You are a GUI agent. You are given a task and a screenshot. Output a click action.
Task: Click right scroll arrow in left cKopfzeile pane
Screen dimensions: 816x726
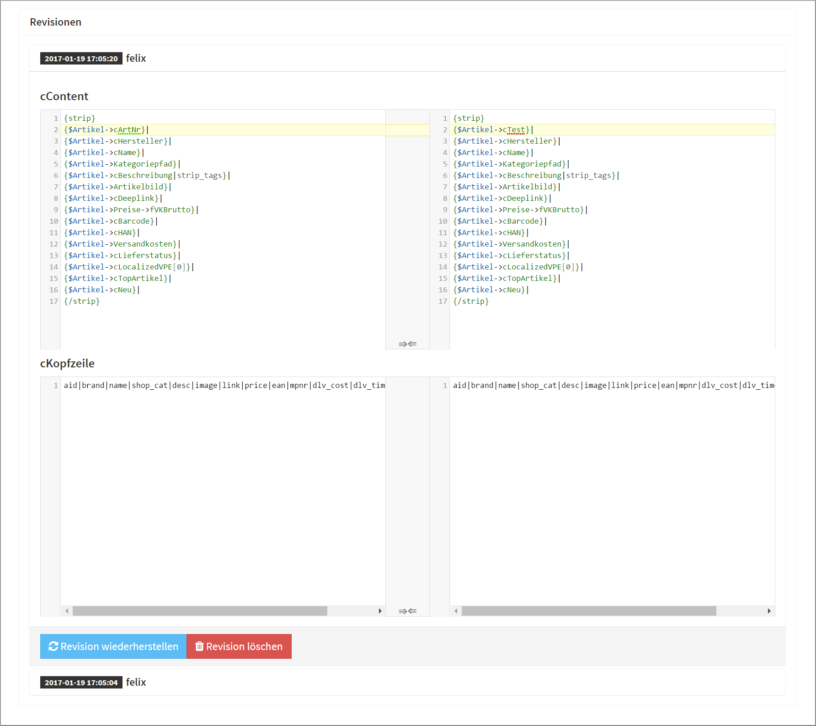point(380,611)
